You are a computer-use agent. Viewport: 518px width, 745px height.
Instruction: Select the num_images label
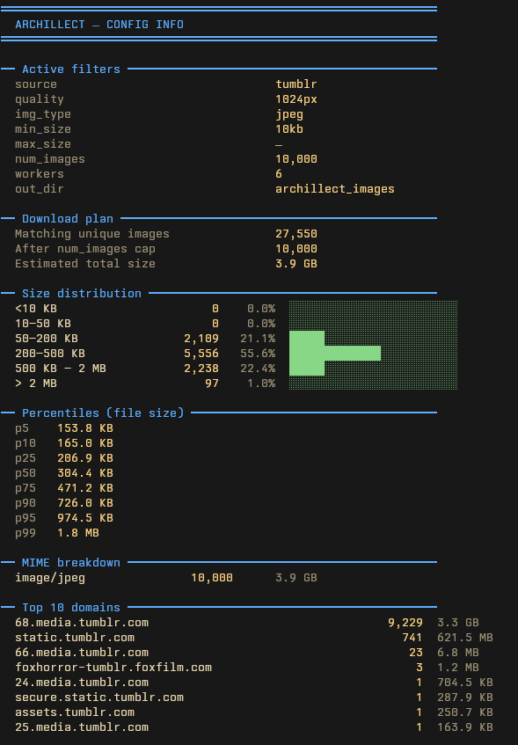pos(50,158)
